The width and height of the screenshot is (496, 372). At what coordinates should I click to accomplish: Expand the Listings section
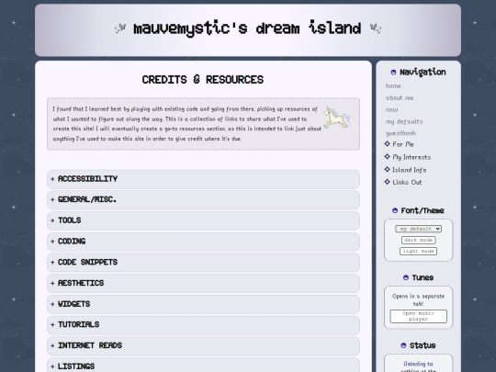click(x=203, y=366)
